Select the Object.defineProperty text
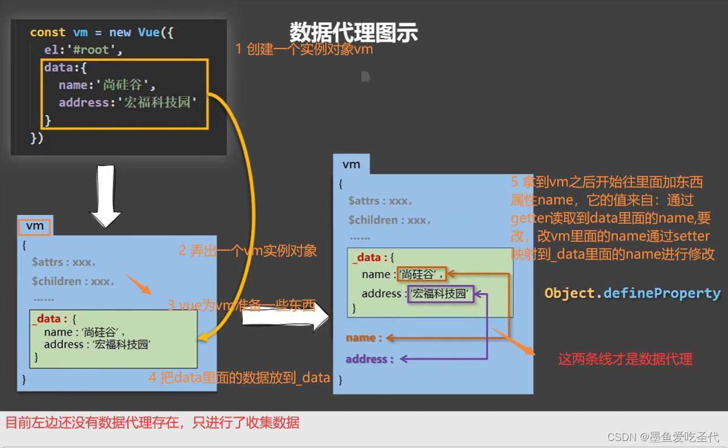This screenshot has width=728, height=448. 633,293
